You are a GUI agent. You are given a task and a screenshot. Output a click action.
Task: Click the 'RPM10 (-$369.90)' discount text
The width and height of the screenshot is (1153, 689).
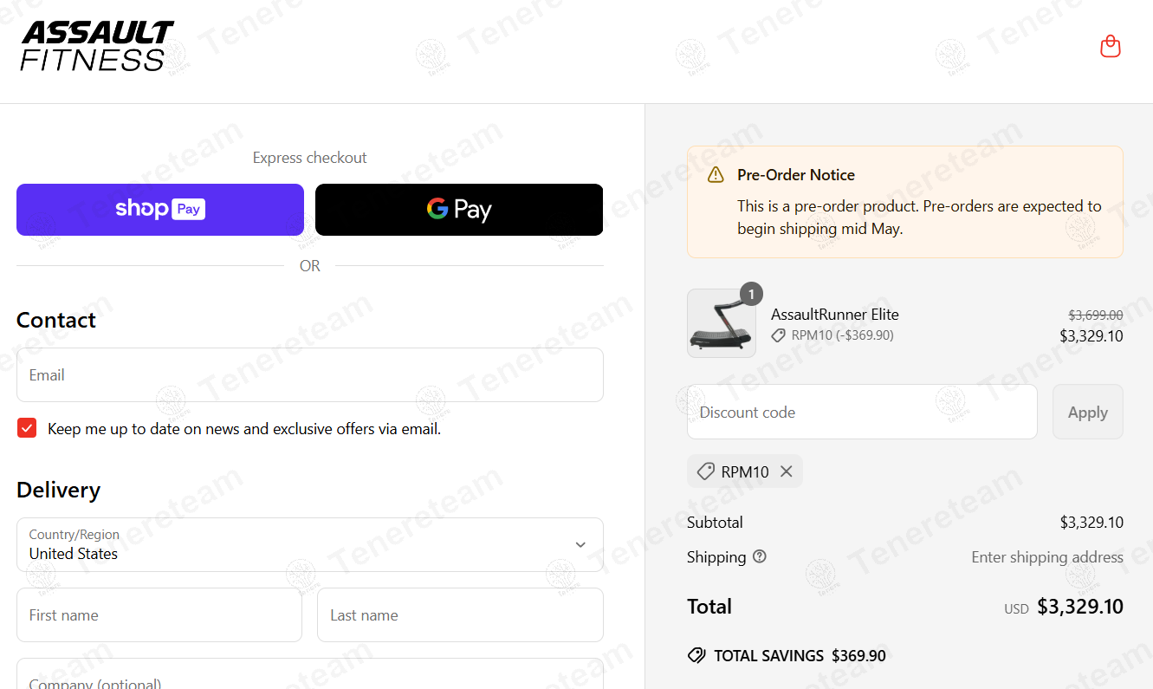tap(842, 335)
